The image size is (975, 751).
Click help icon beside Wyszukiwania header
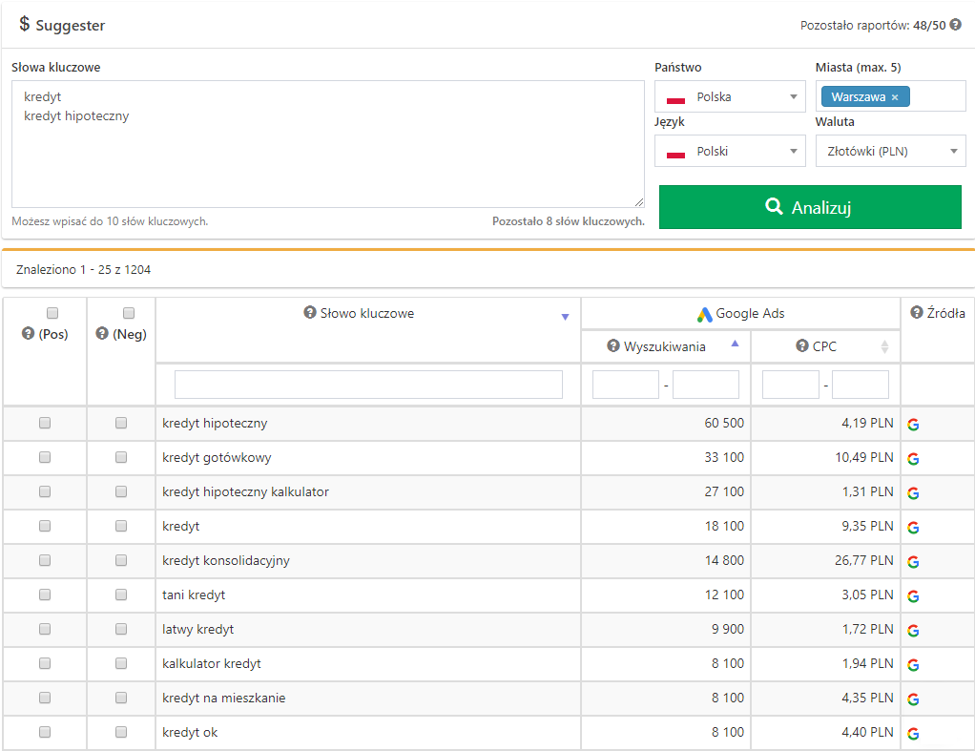(x=613, y=346)
